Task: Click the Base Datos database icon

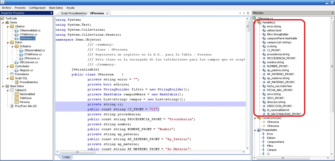Action: pyautogui.click(x=7, y=86)
